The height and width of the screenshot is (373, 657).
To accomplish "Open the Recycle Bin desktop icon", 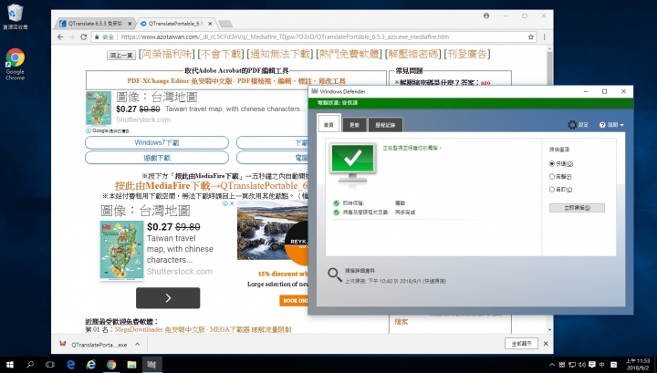I will coord(16,16).
